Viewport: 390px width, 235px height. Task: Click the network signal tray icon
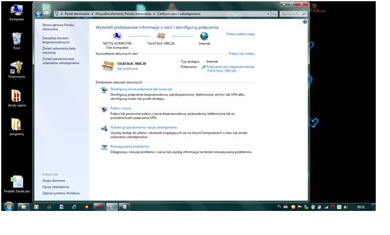click(x=326, y=207)
